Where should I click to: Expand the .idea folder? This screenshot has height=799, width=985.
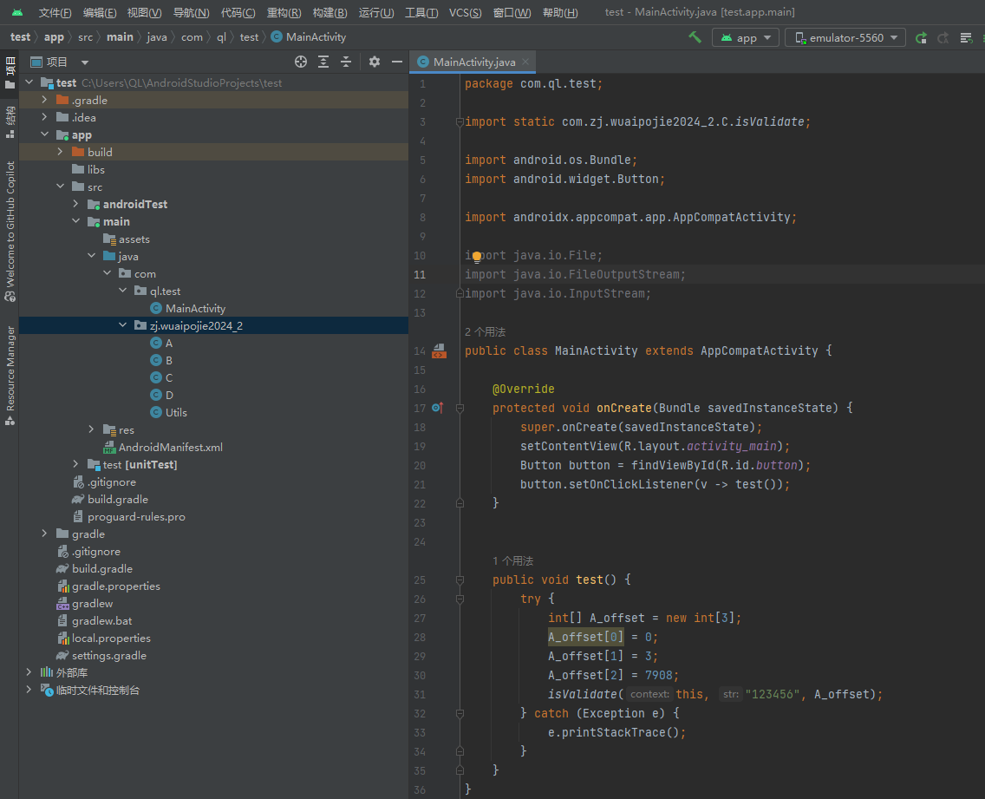(44, 117)
